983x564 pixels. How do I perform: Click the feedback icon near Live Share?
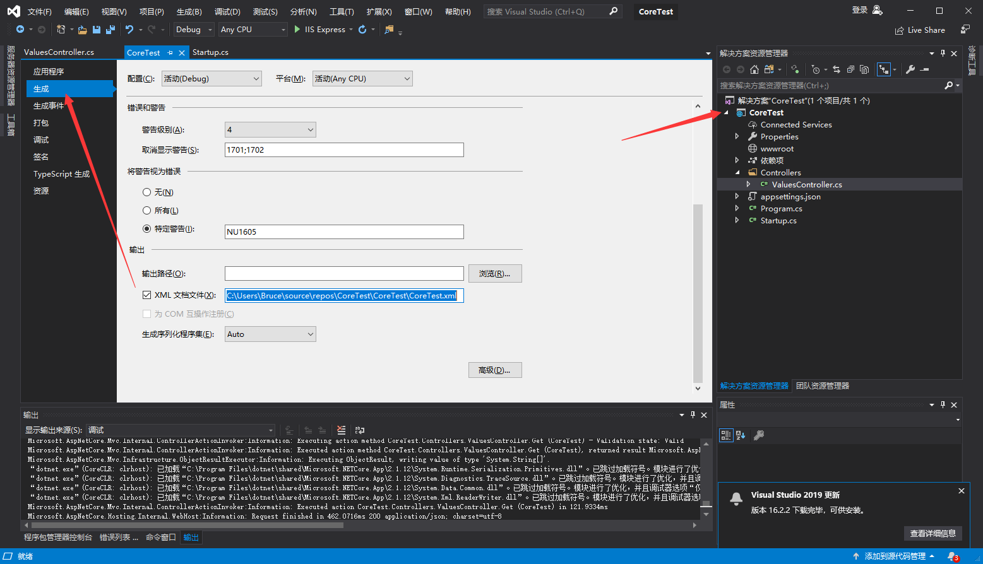click(965, 29)
